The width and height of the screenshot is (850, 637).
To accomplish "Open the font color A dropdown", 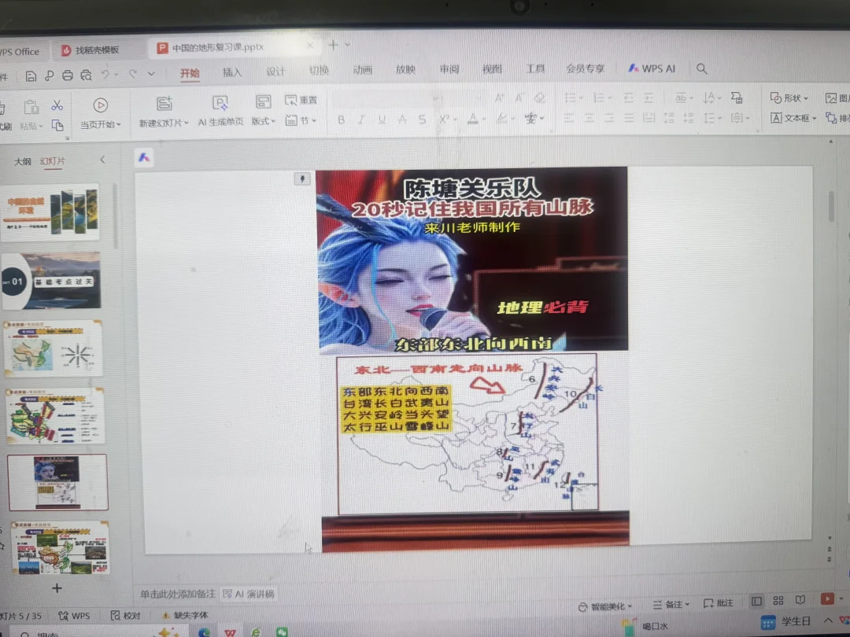I will click(483, 119).
